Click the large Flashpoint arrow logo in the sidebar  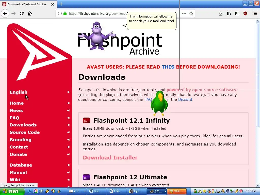tap(39, 53)
